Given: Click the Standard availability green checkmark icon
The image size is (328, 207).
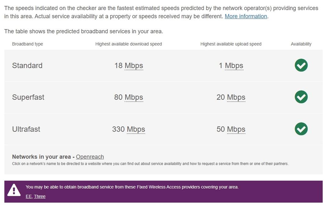Looking at the screenshot, I should (x=301, y=65).
